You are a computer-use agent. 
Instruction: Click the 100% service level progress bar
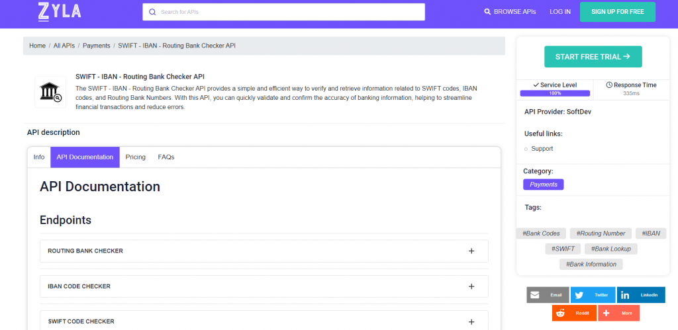pyautogui.click(x=555, y=93)
